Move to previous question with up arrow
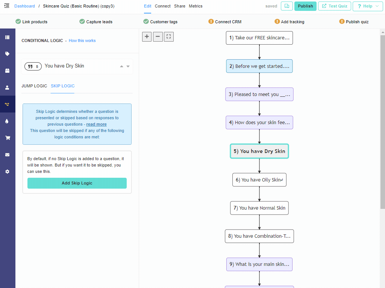The width and height of the screenshot is (385, 288). 121,66
